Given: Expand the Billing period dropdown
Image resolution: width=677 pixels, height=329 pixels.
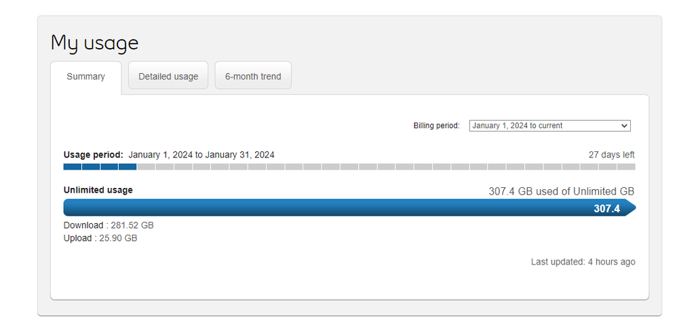Looking at the screenshot, I should coord(549,125).
